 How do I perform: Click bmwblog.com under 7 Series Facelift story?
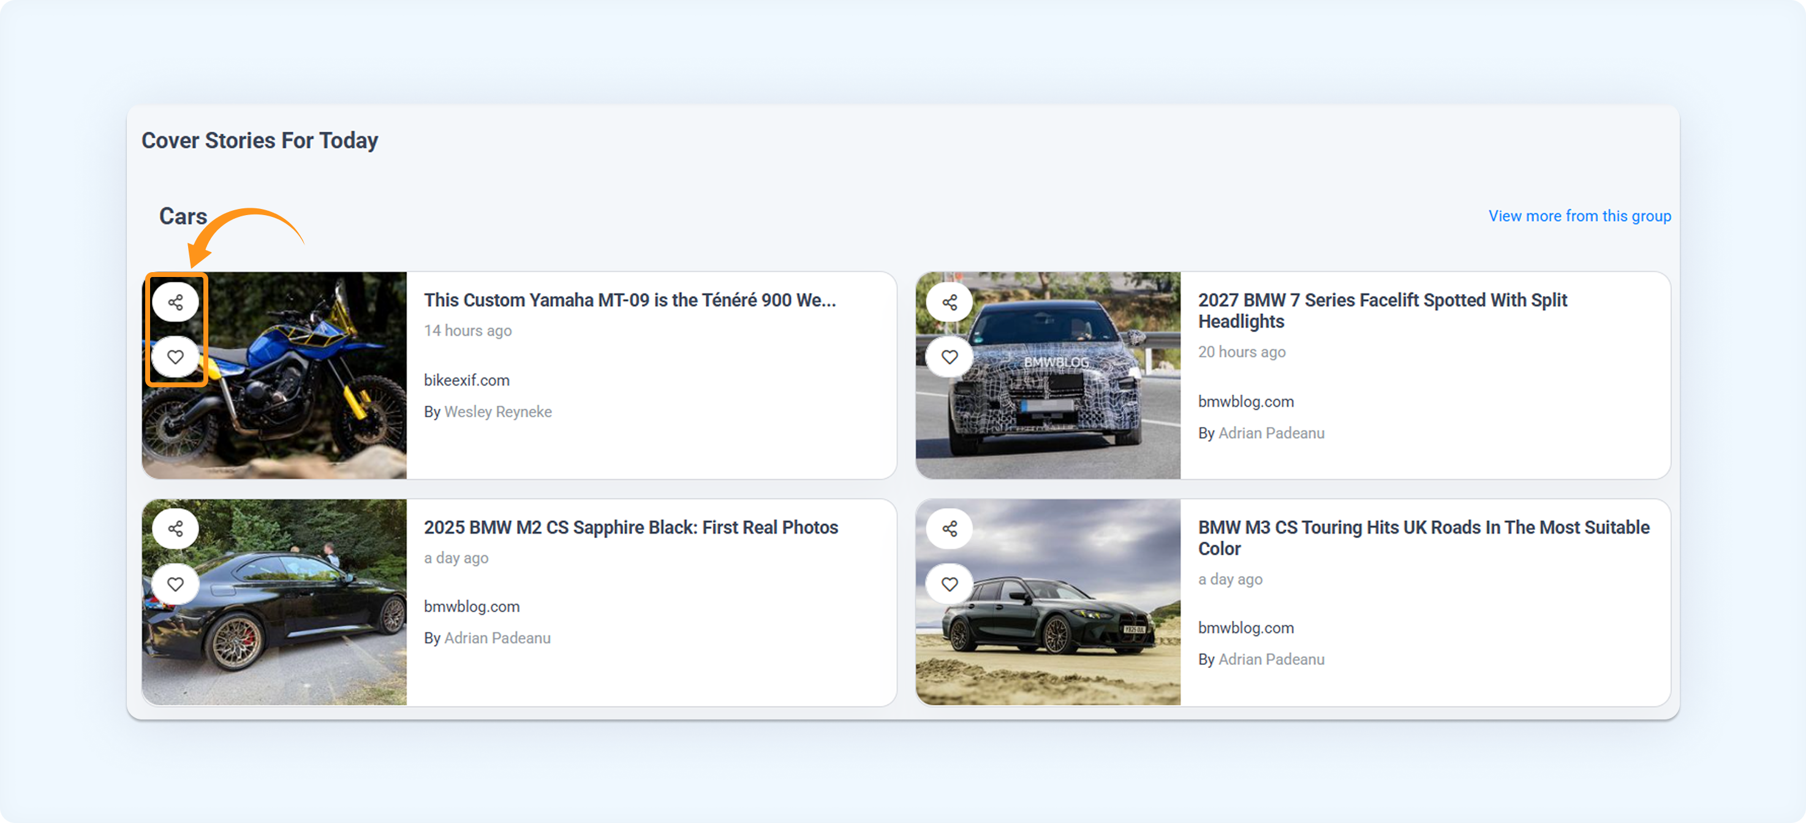[1245, 401]
